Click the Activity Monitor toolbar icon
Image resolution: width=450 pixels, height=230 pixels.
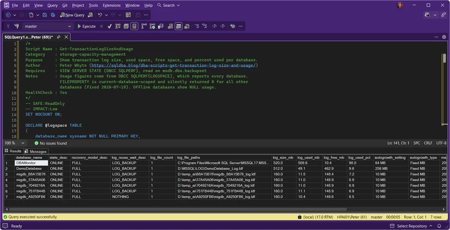point(128,15)
